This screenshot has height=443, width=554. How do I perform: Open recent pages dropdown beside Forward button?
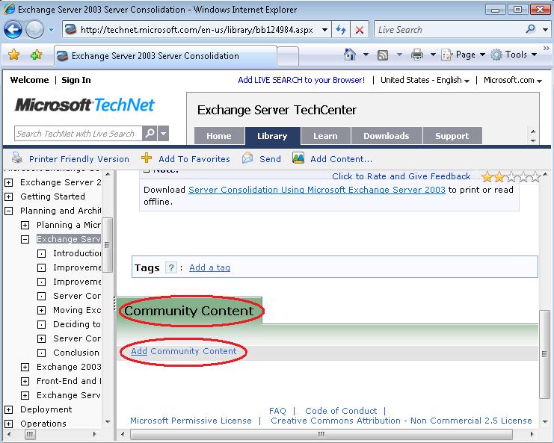click(52, 30)
